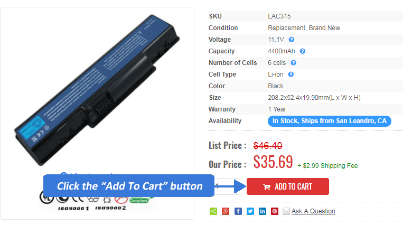
Task: Click the red Add To Cart button
Action: [288, 186]
